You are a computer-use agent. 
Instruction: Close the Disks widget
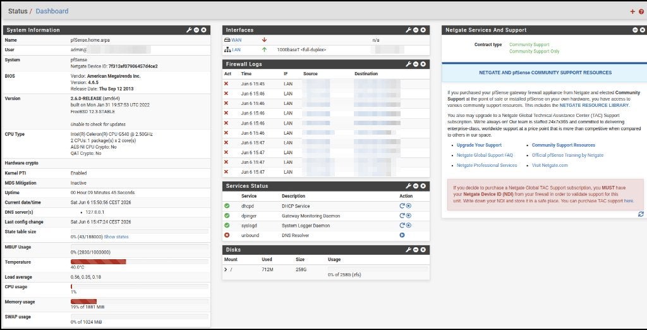[423, 250]
